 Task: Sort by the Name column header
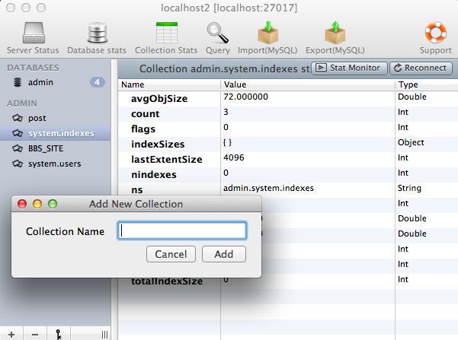(x=169, y=84)
